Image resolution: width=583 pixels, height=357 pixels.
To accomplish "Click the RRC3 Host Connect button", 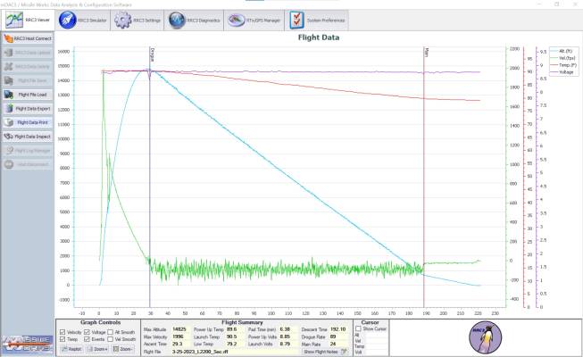I will pyautogui.click(x=28, y=40).
